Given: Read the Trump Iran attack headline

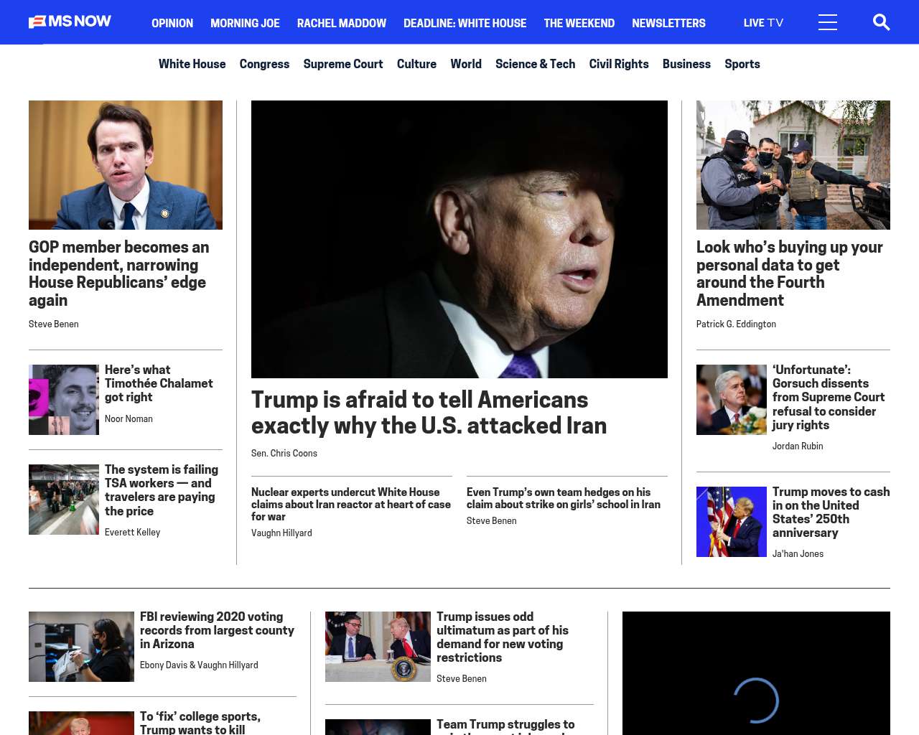Looking at the screenshot, I should 429,412.
